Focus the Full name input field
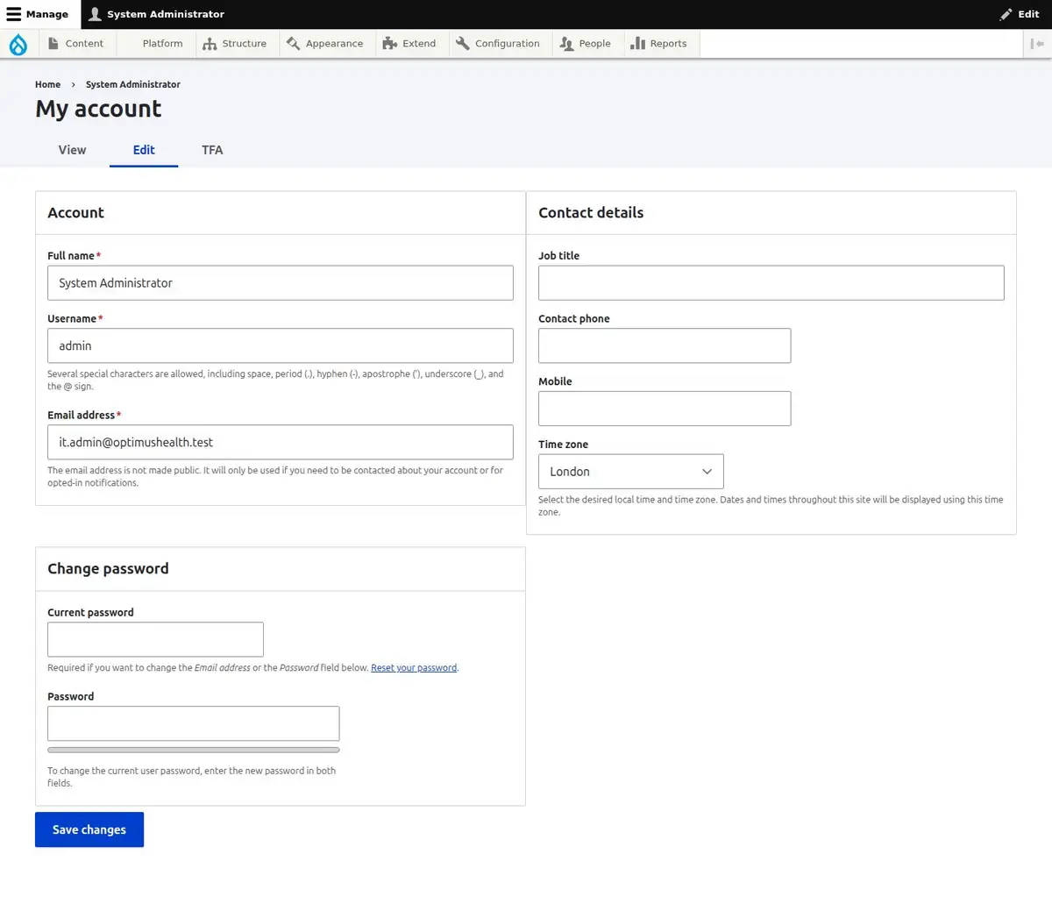Image resolution: width=1052 pixels, height=918 pixels. click(x=281, y=283)
